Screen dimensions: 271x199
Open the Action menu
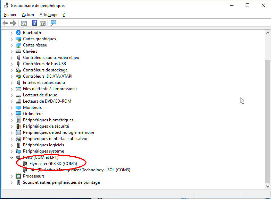point(28,15)
